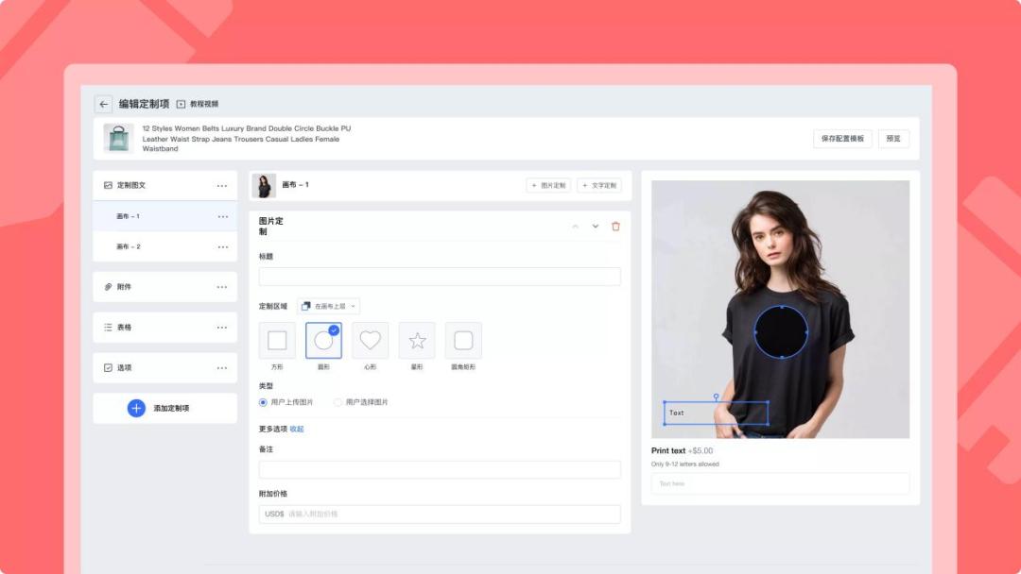Delete 图片定制 using the trash icon
This screenshot has height=574, width=1021.
pos(615,227)
